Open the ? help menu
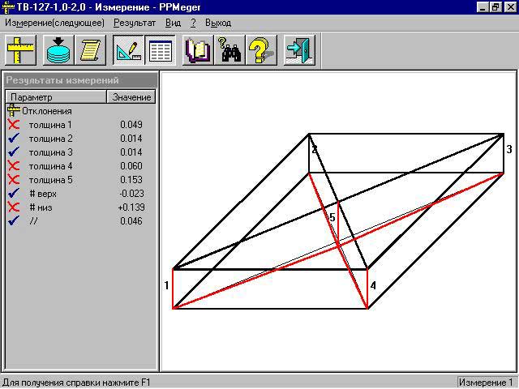The height and width of the screenshot is (389, 519). pos(193,23)
